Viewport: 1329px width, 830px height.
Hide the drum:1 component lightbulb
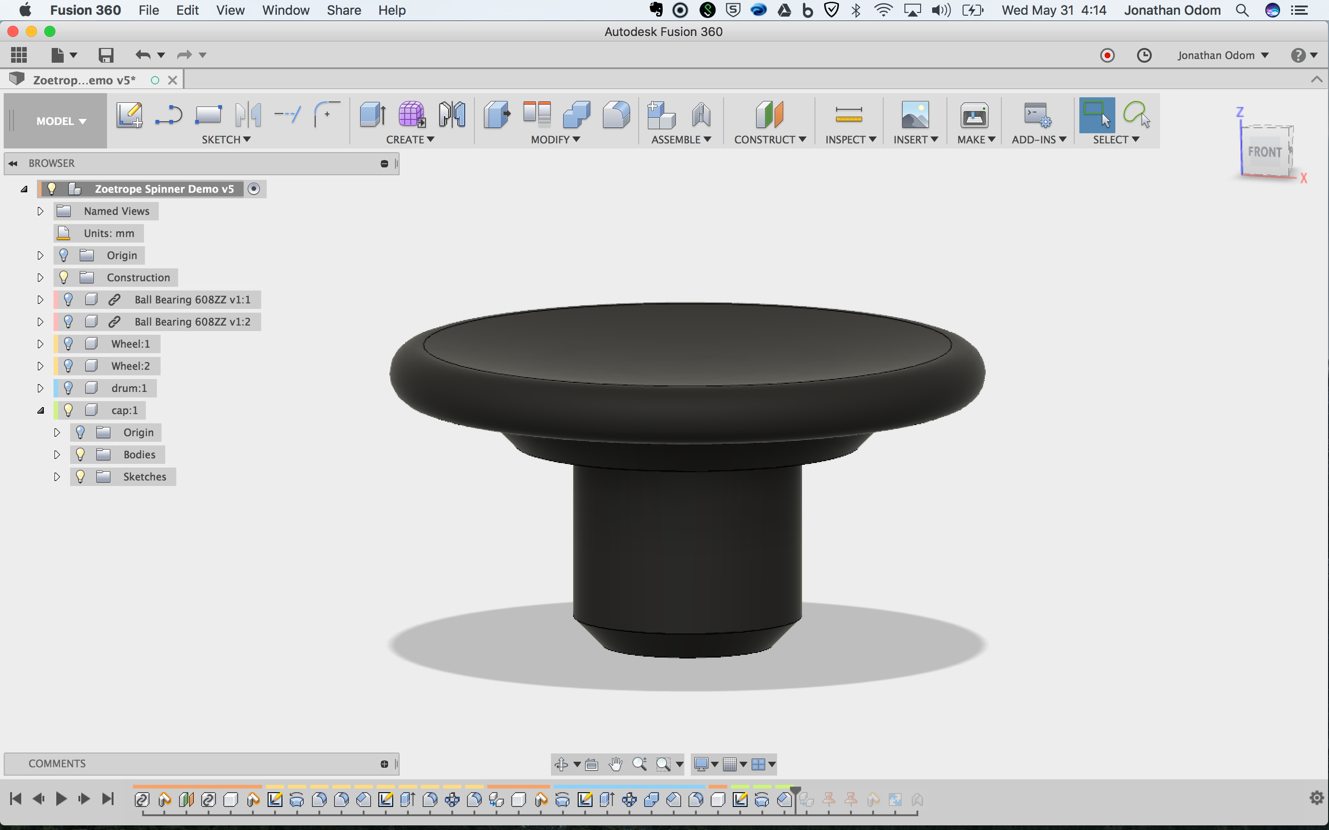(68, 388)
